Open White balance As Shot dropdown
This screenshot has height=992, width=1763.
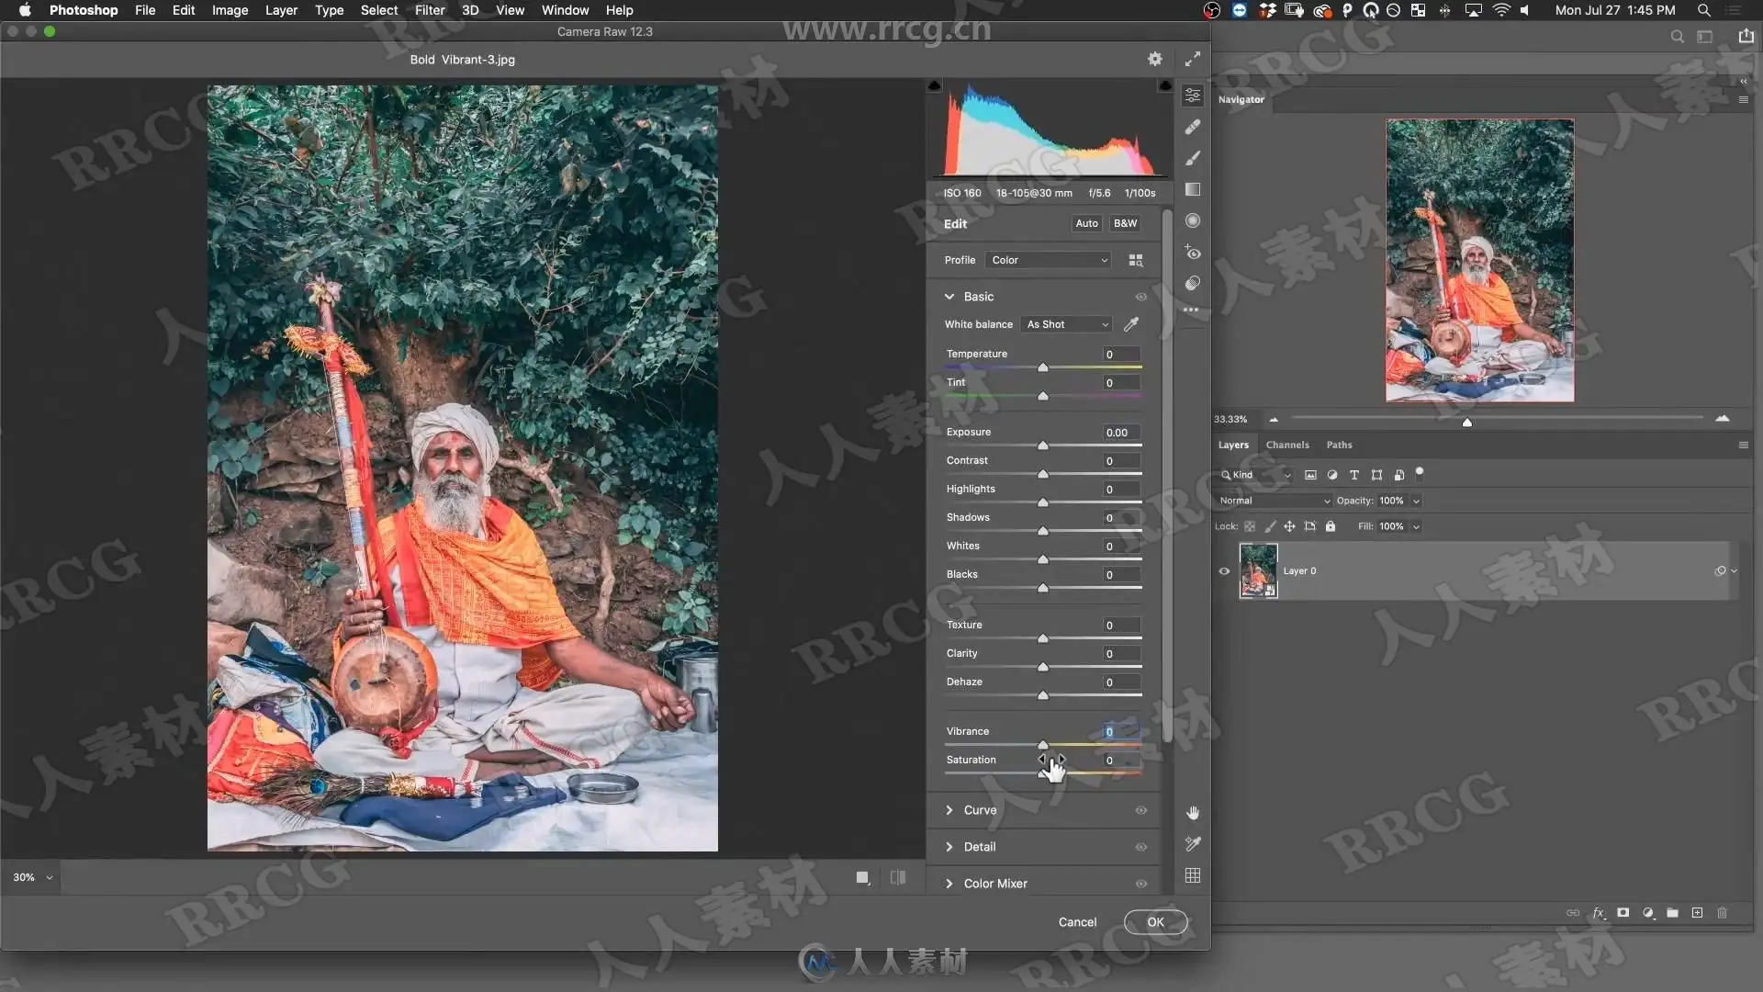pyautogui.click(x=1067, y=324)
